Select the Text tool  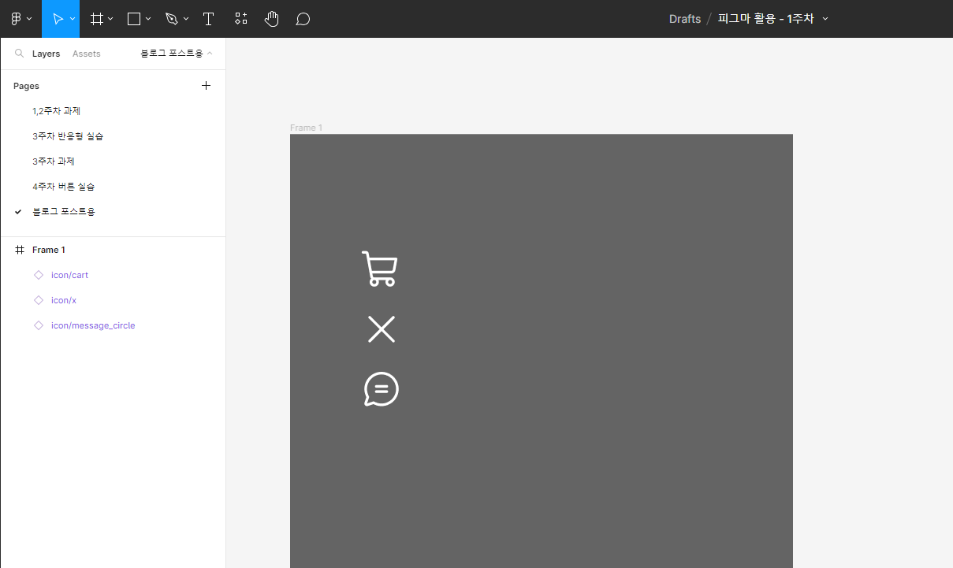(208, 19)
